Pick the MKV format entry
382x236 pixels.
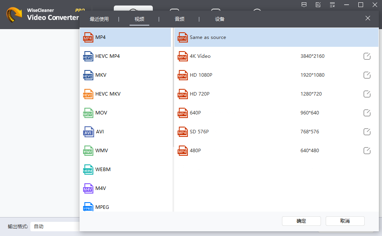pos(125,75)
